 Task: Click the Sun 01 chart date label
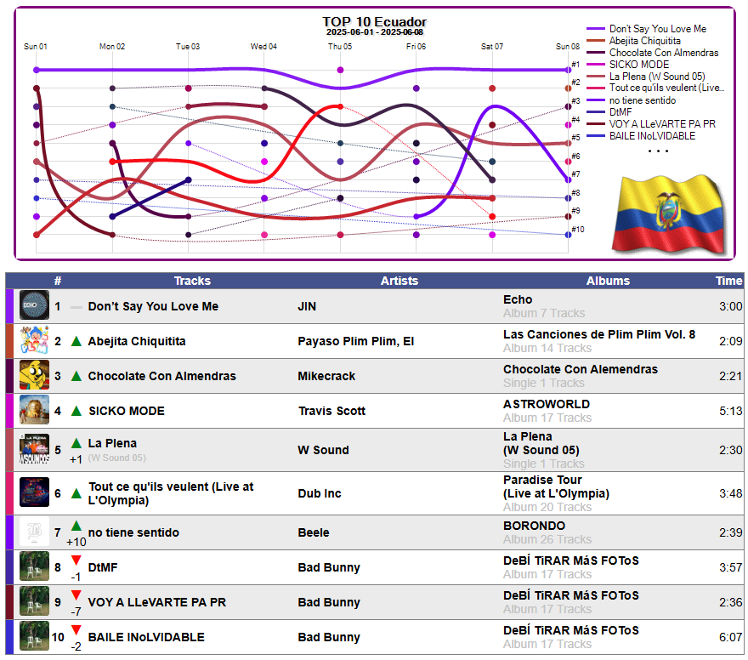pyautogui.click(x=36, y=46)
